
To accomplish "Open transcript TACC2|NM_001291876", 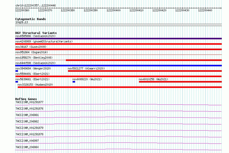I will 29,109.
